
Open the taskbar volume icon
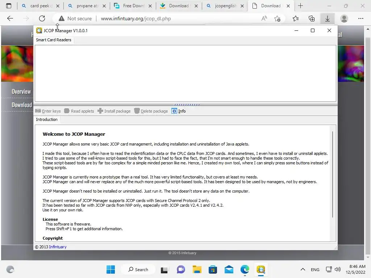[x=338, y=269]
